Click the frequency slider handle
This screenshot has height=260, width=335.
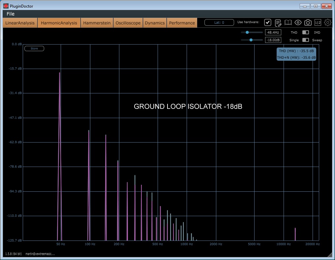(247, 32)
